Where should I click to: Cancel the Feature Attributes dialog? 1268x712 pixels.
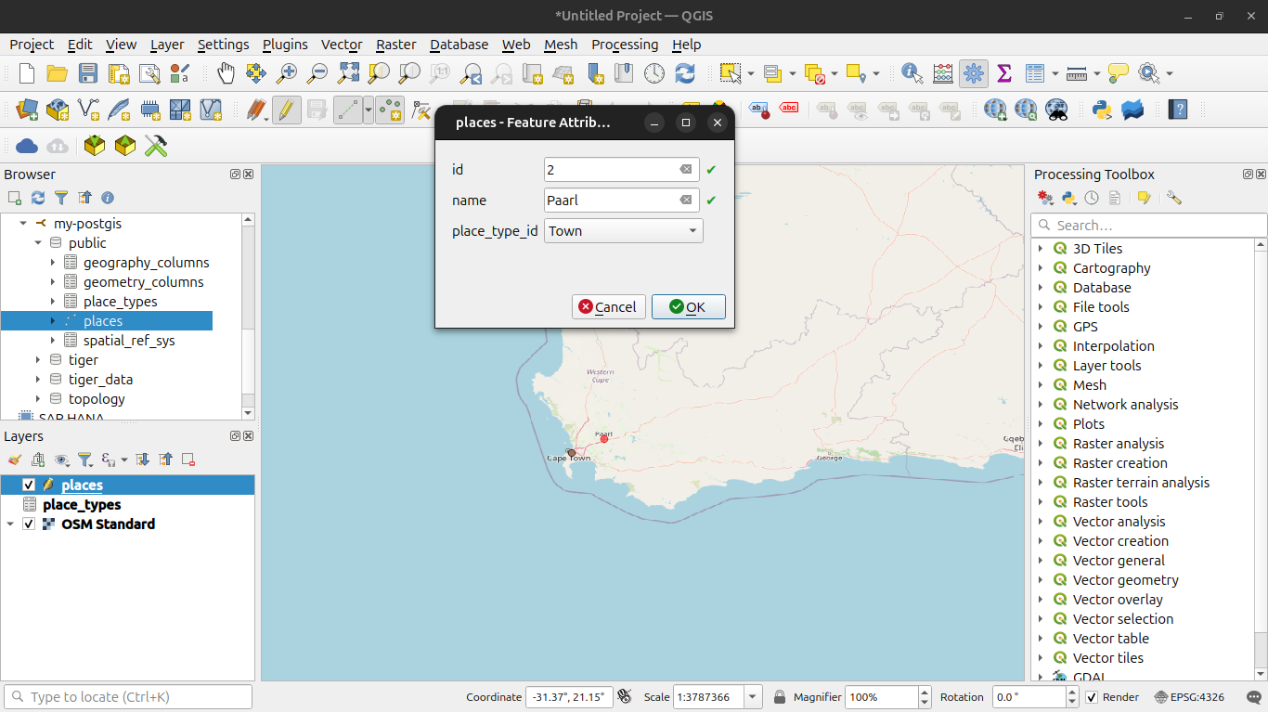608,307
